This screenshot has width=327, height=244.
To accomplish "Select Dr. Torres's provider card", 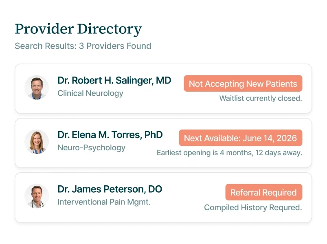I will [163, 143].
